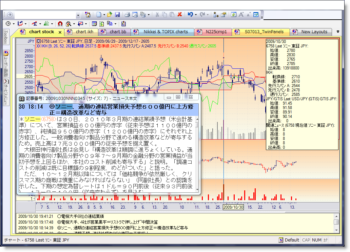
Task: Open the ユーザー画面 side panel tab
Action: coord(6,64)
